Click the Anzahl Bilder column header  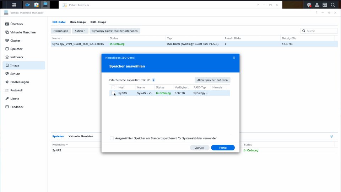(251, 38)
